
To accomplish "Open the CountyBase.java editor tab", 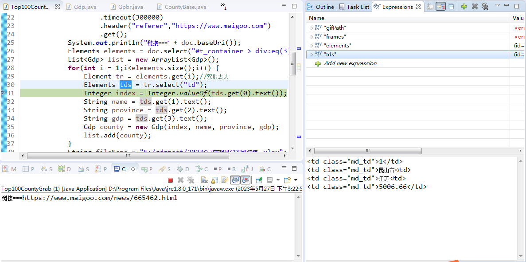I will (181, 7).
